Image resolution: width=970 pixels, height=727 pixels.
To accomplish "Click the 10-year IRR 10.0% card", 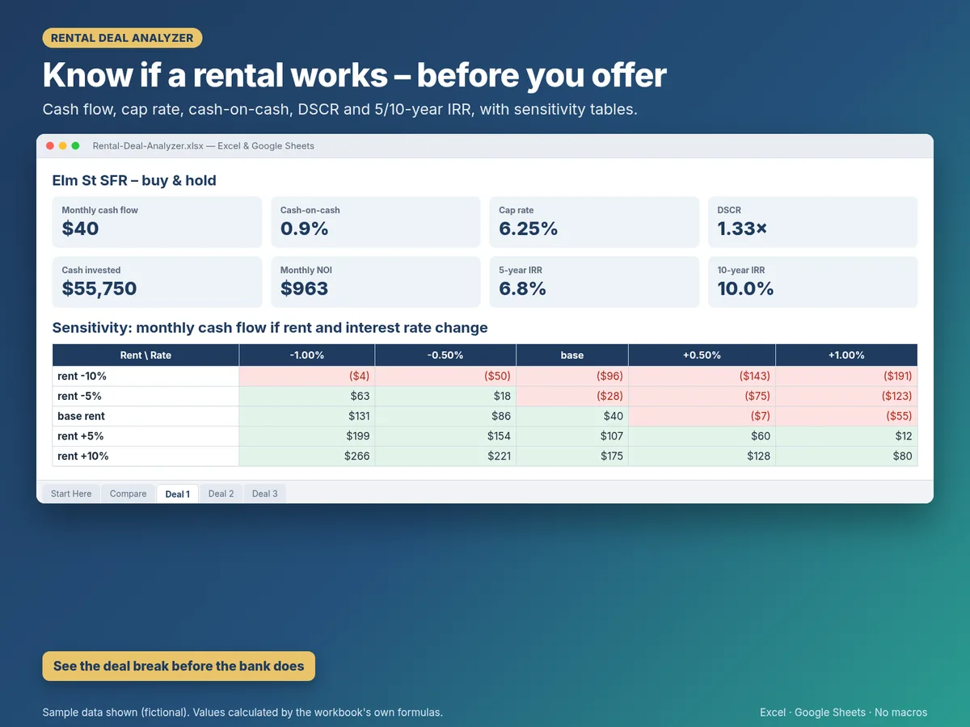I will 812,282.
